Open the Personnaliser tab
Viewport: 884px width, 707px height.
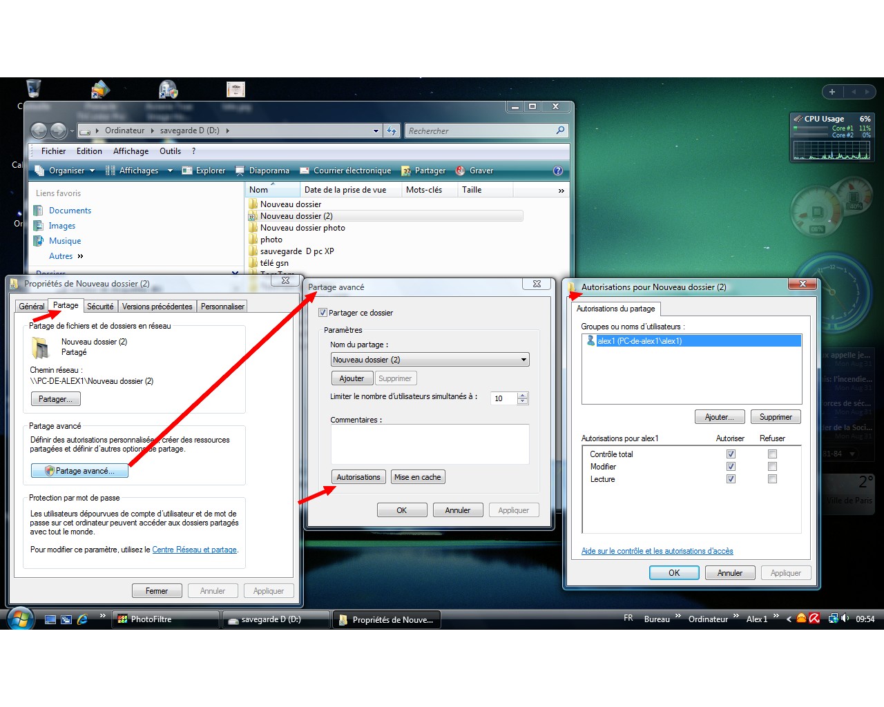click(x=222, y=307)
